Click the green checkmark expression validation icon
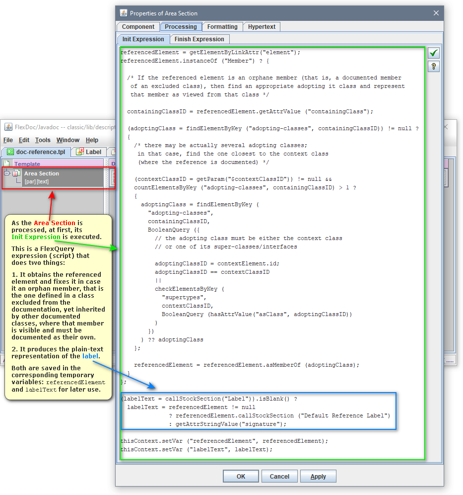 point(434,53)
